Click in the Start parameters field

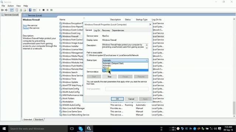127,89
